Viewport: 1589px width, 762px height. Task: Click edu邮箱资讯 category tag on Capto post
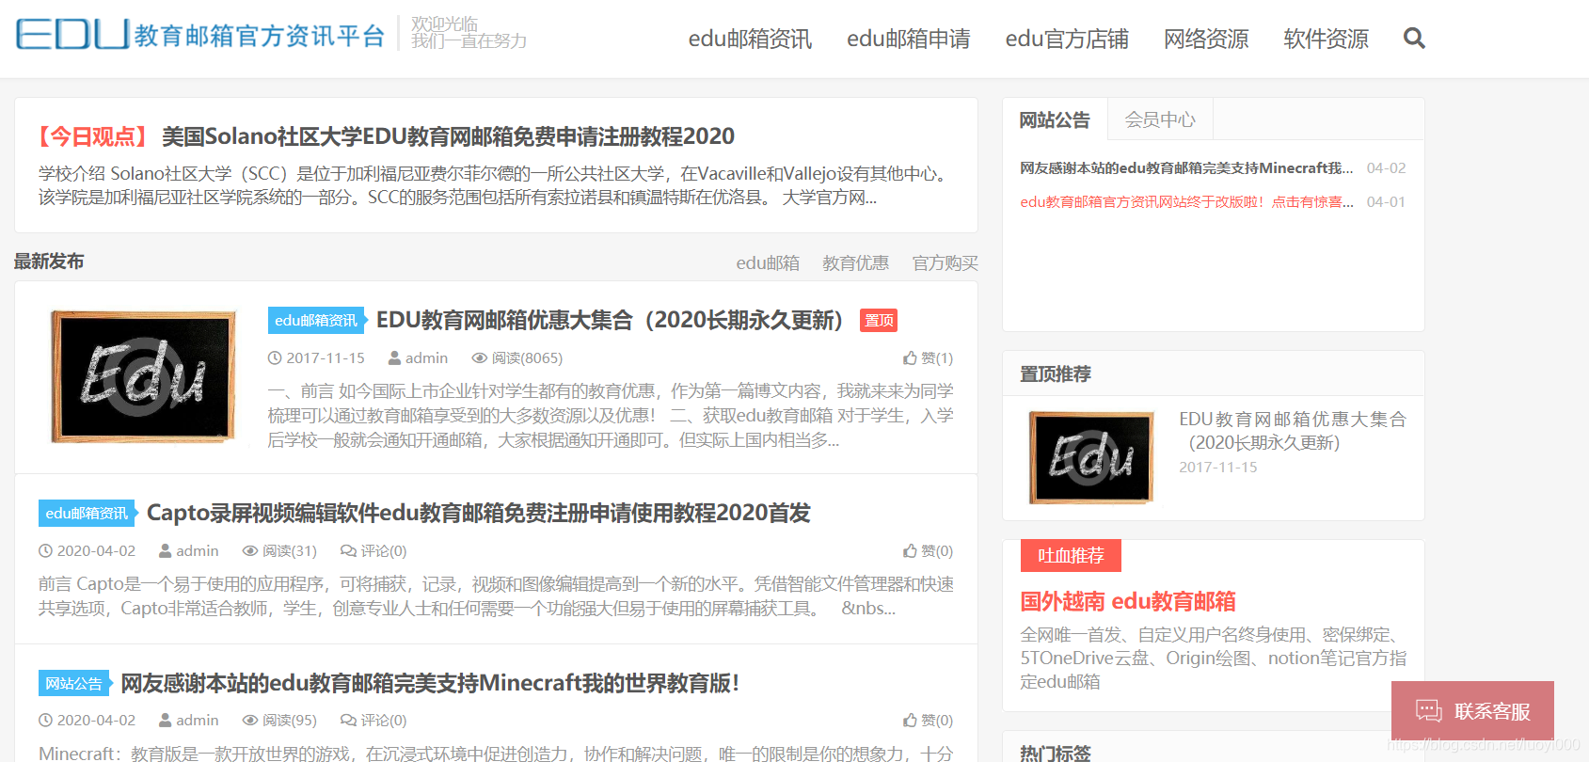tap(87, 514)
